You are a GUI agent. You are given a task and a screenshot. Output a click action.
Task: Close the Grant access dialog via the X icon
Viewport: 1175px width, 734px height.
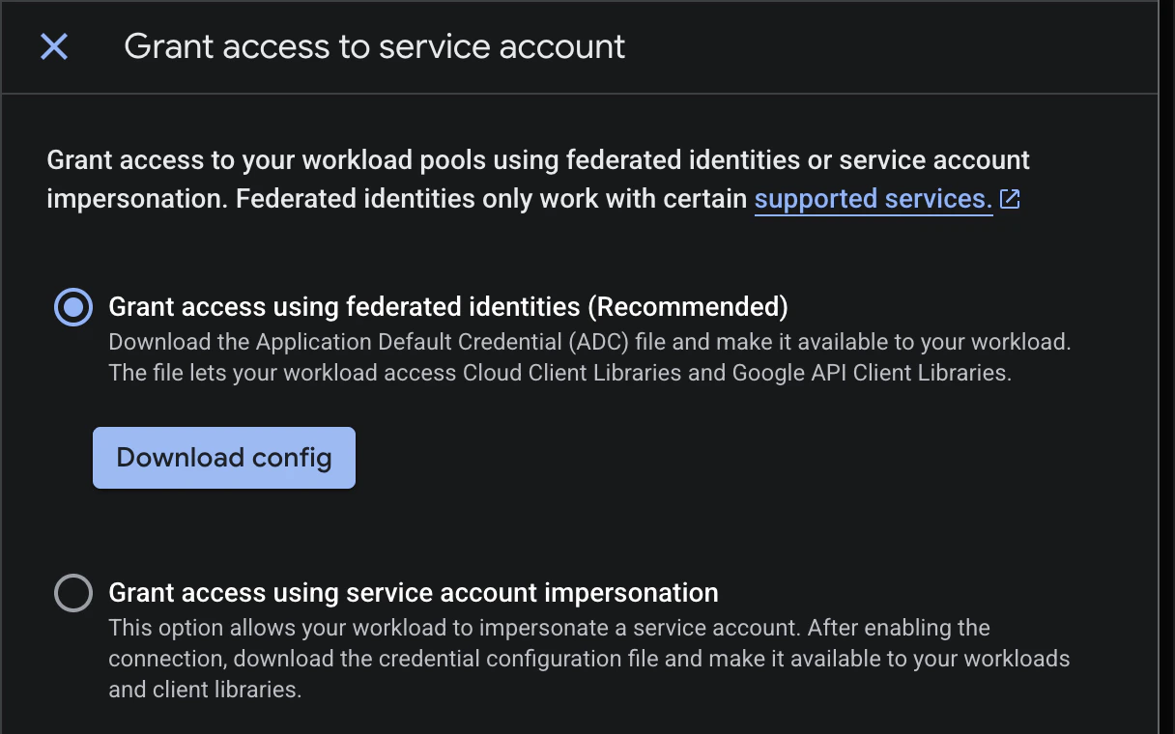53,46
